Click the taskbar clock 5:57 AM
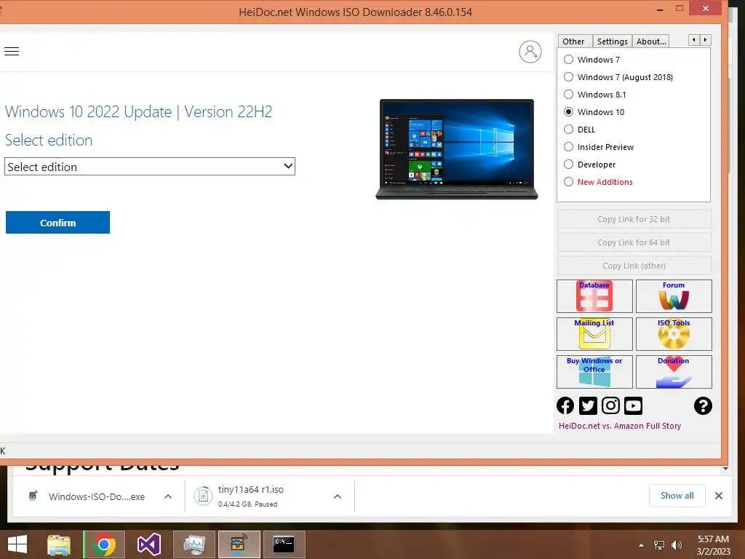Image resolution: width=745 pixels, height=559 pixels. click(x=713, y=545)
